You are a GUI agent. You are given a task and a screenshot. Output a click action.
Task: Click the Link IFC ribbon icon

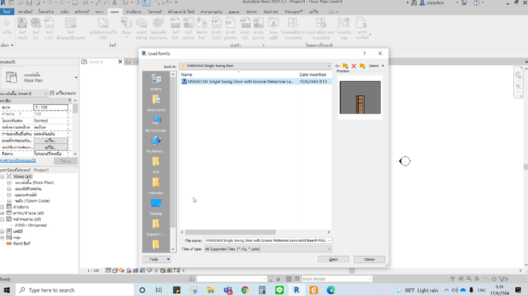[x=36, y=29]
